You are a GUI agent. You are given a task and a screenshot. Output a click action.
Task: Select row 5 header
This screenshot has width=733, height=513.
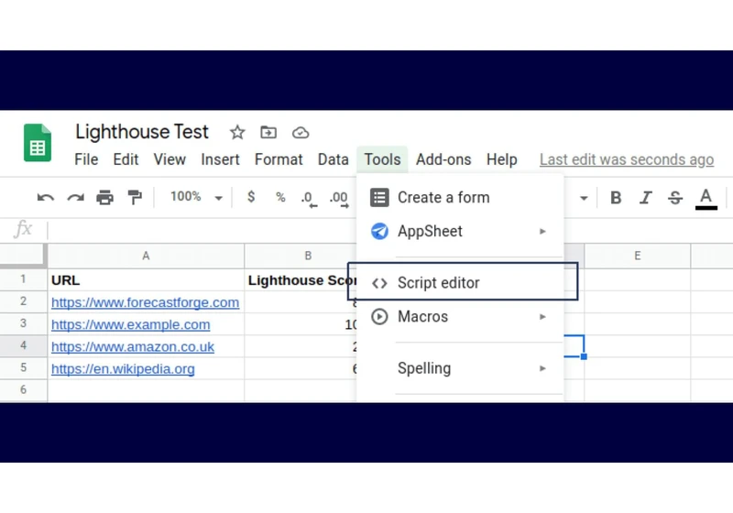(x=23, y=367)
